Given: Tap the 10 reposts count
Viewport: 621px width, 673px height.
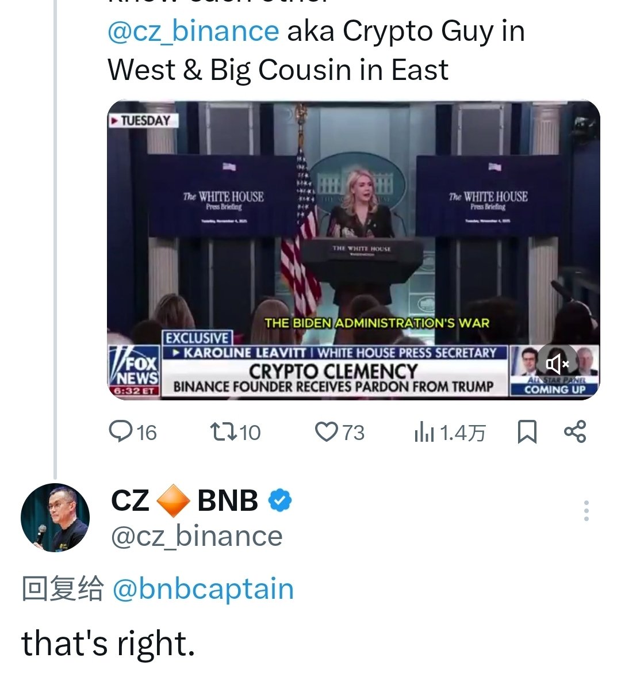Looking at the screenshot, I should coord(250,433).
